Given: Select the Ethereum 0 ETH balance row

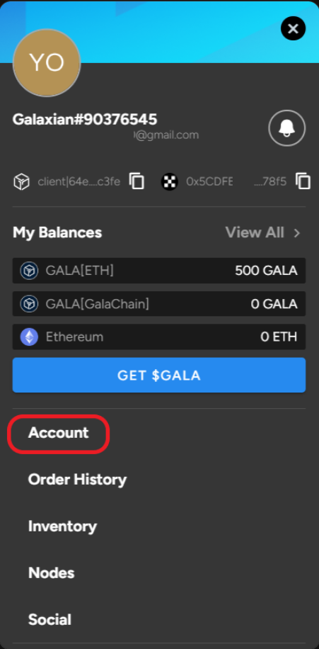Looking at the screenshot, I should 159,337.
